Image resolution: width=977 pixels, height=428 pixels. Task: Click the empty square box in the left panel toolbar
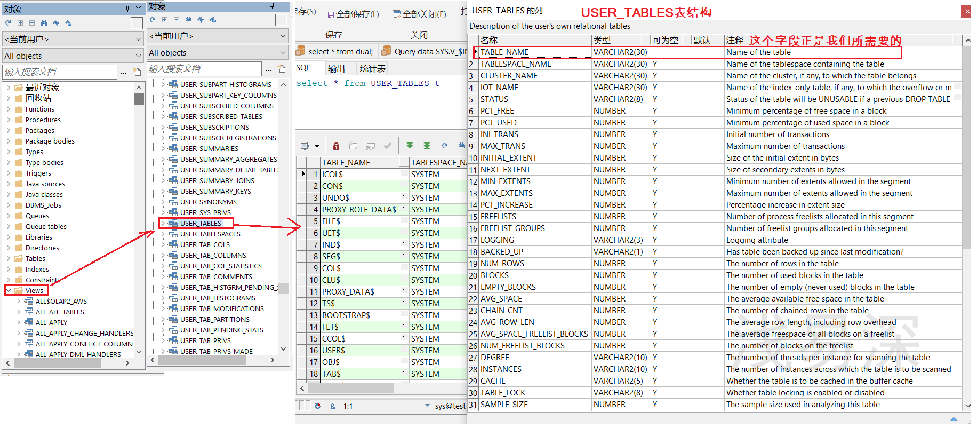137,23
